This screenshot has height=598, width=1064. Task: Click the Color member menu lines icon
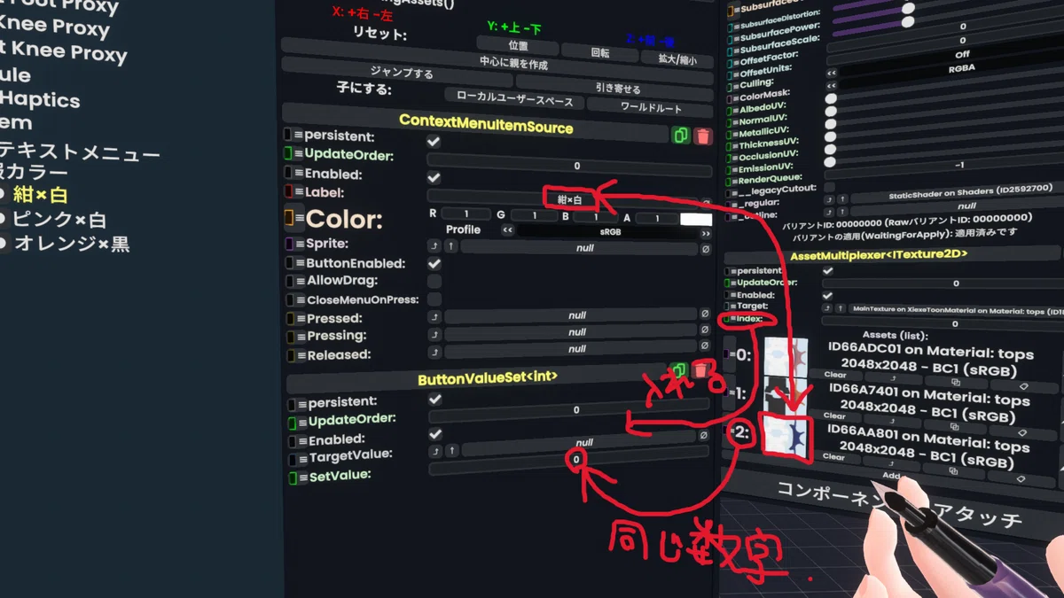tap(299, 217)
